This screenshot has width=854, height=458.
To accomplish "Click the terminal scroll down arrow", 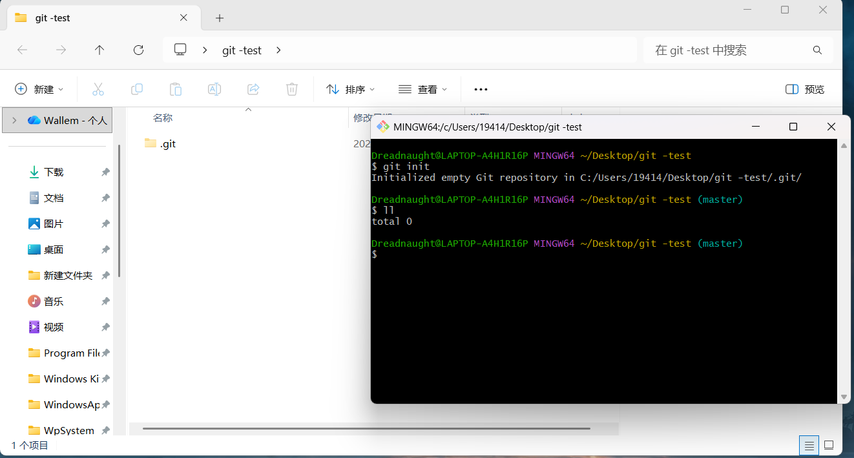I will pos(843,397).
